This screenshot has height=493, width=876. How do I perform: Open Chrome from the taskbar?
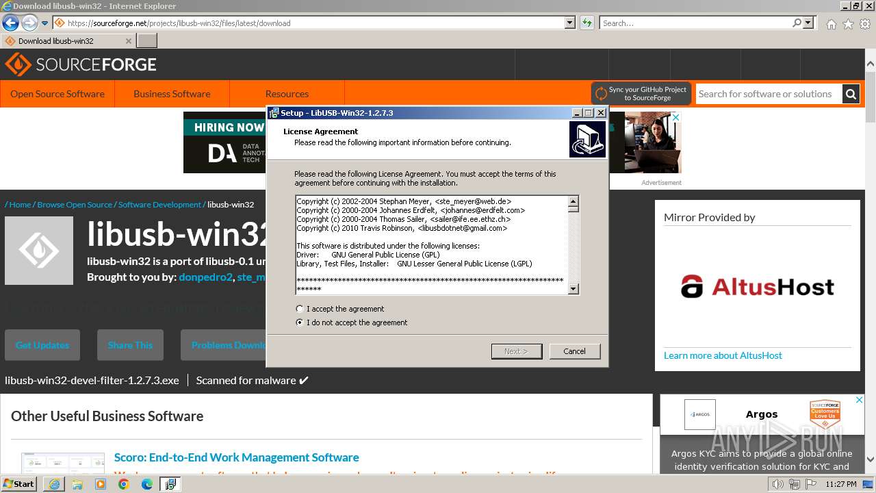[124, 484]
